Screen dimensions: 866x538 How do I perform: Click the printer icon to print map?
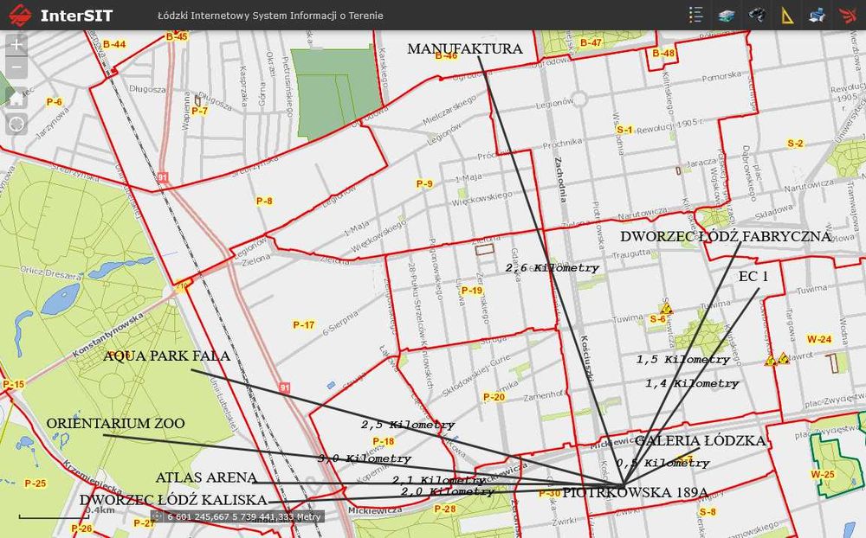(x=817, y=15)
